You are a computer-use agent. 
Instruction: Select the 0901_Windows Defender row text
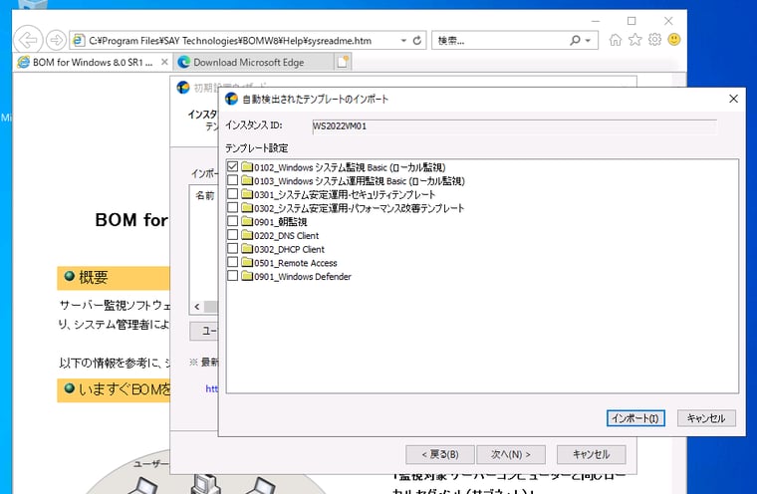click(x=303, y=276)
